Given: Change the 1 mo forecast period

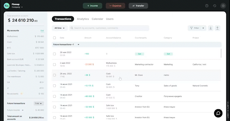Looking at the screenshot, I should coord(39,104).
